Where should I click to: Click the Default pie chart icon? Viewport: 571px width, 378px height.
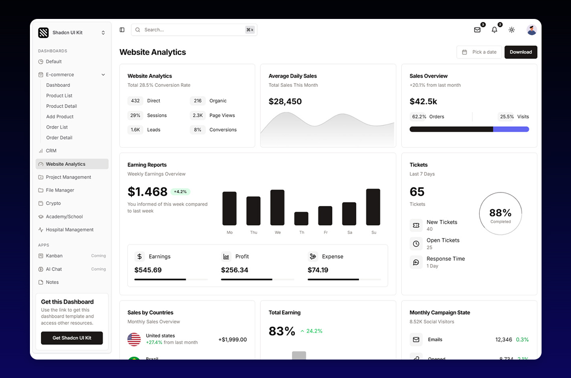(x=41, y=61)
